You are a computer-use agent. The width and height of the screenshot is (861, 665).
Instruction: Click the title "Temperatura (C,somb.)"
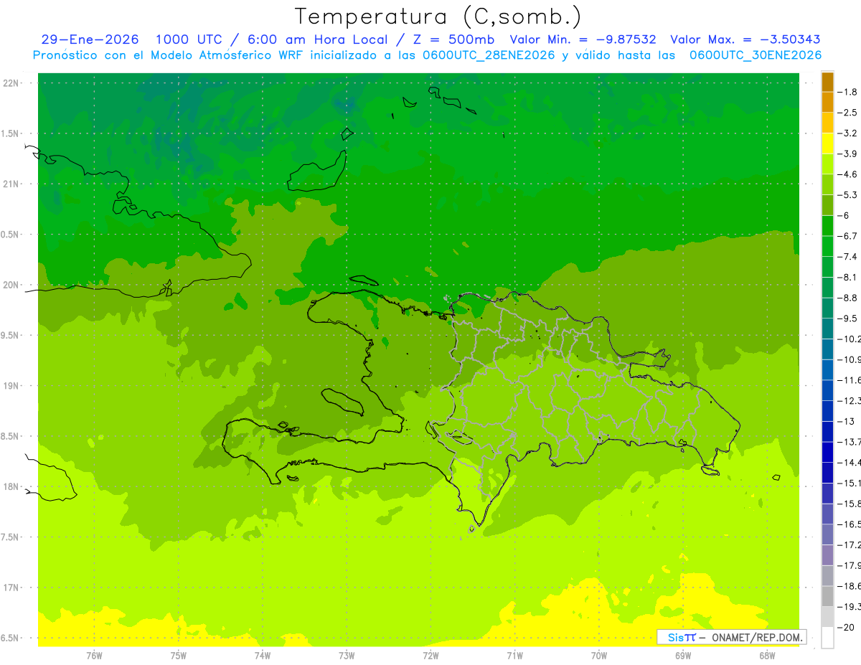(438, 16)
